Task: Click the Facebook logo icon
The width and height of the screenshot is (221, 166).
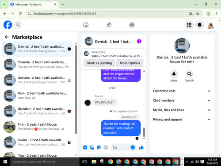Action: [x=8, y=25]
